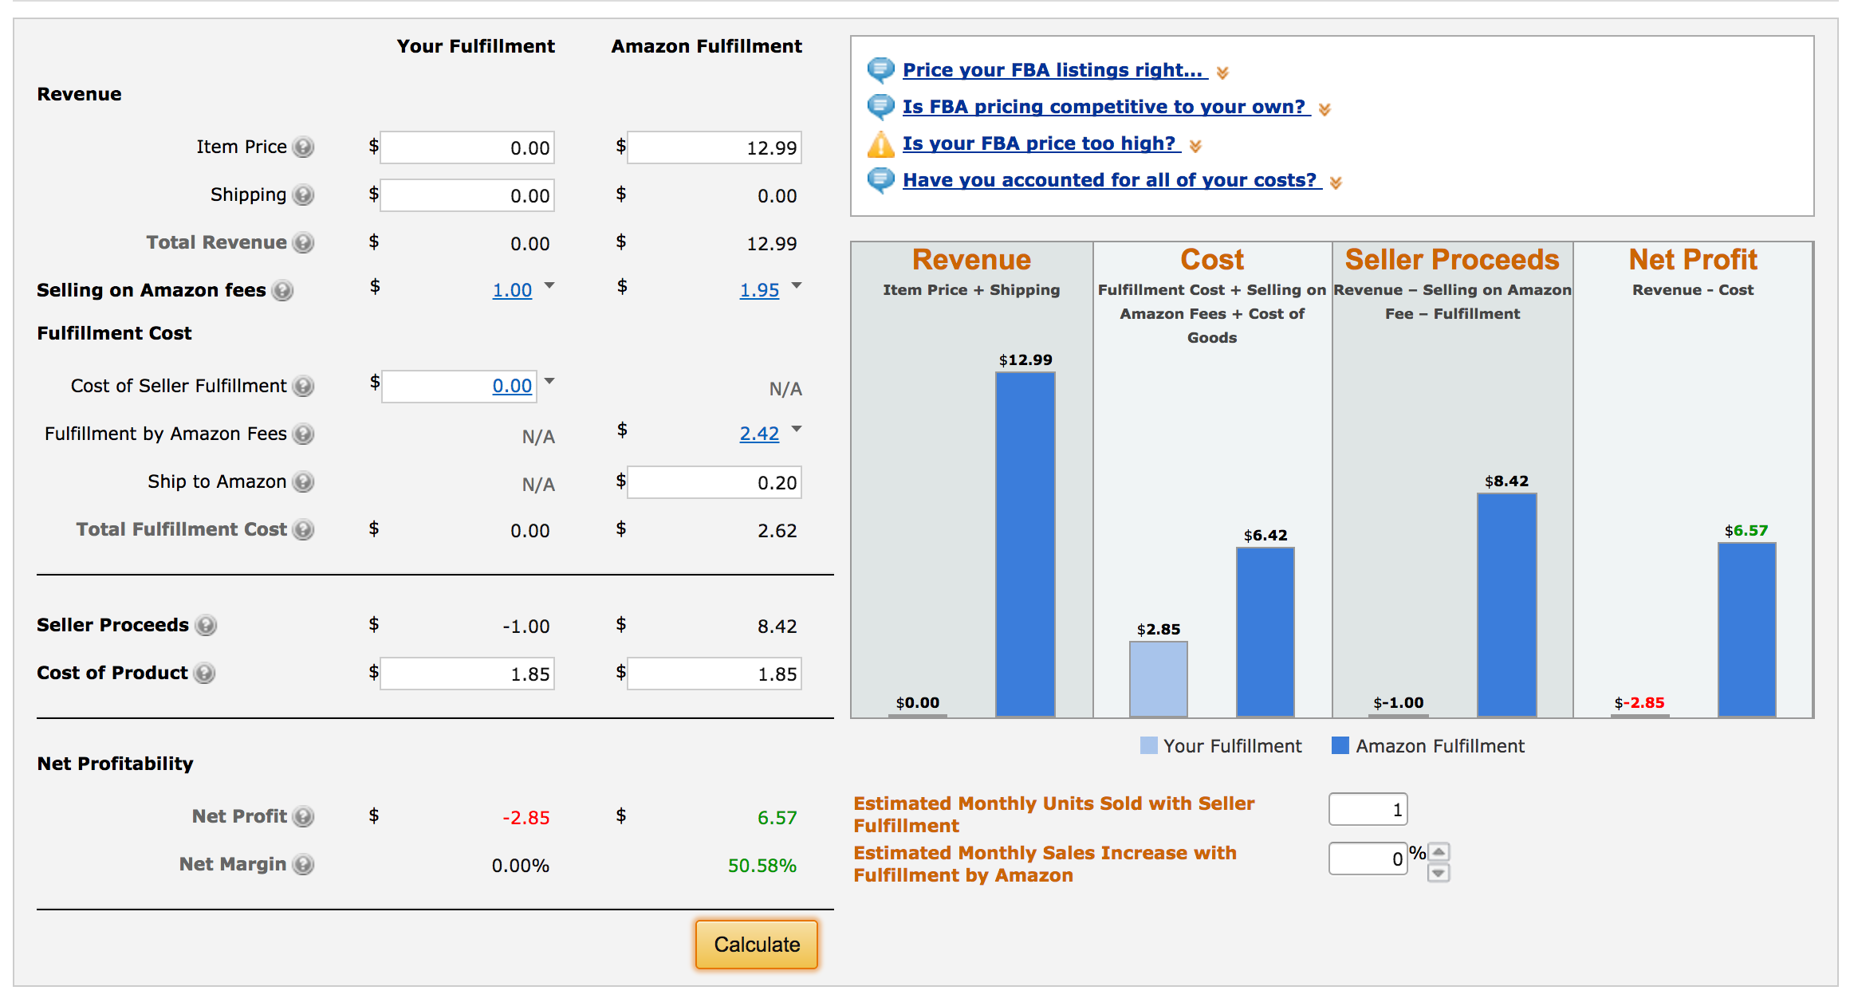Screen dimensions: 1850x998
Task: Click the 0.00 Cost of Seller Fulfillment link
Action: click(512, 386)
